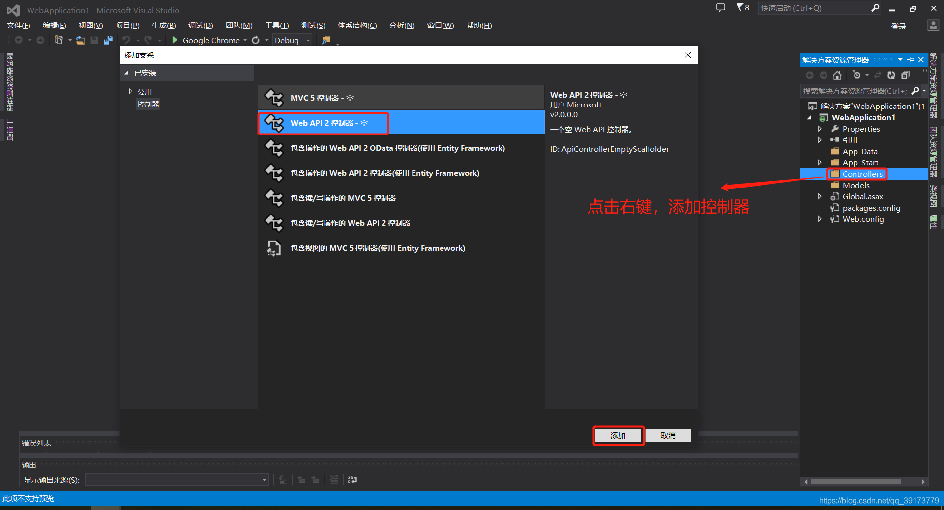Click the Undo arrow icon

pos(127,40)
